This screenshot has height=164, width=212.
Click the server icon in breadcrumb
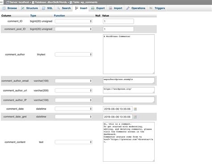click(x=8, y=2)
